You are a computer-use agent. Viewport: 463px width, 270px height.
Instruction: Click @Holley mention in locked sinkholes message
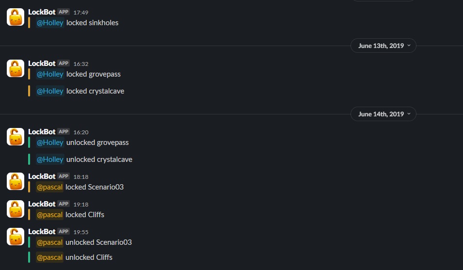(x=50, y=23)
